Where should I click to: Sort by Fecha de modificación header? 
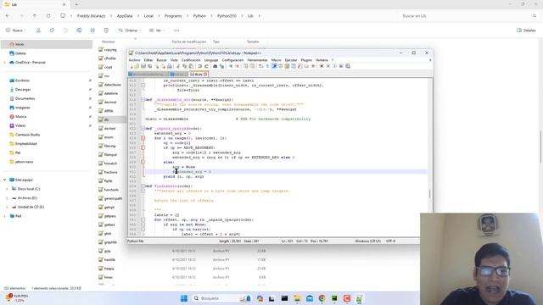tap(189, 42)
